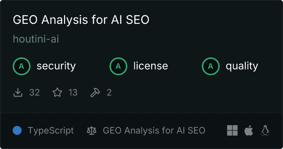
Task: Click the quality label text
Action: (242, 66)
